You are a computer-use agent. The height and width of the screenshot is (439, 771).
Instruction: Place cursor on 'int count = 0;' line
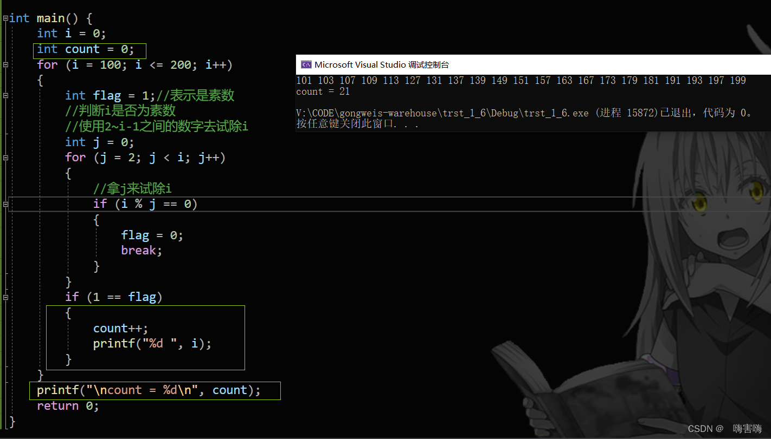click(x=86, y=49)
